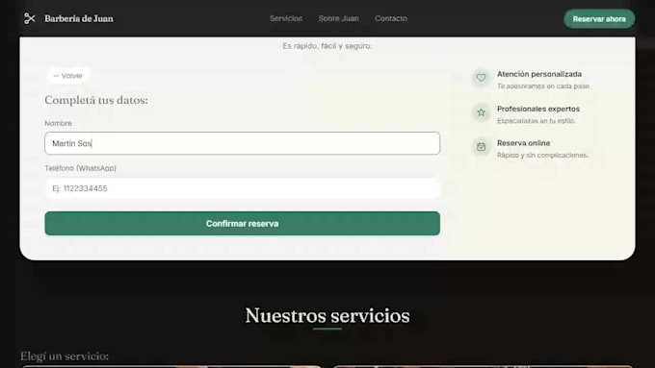Open the Contacto nav item
The height and width of the screenshot is (368, 655).
click(x=390, y=18)
